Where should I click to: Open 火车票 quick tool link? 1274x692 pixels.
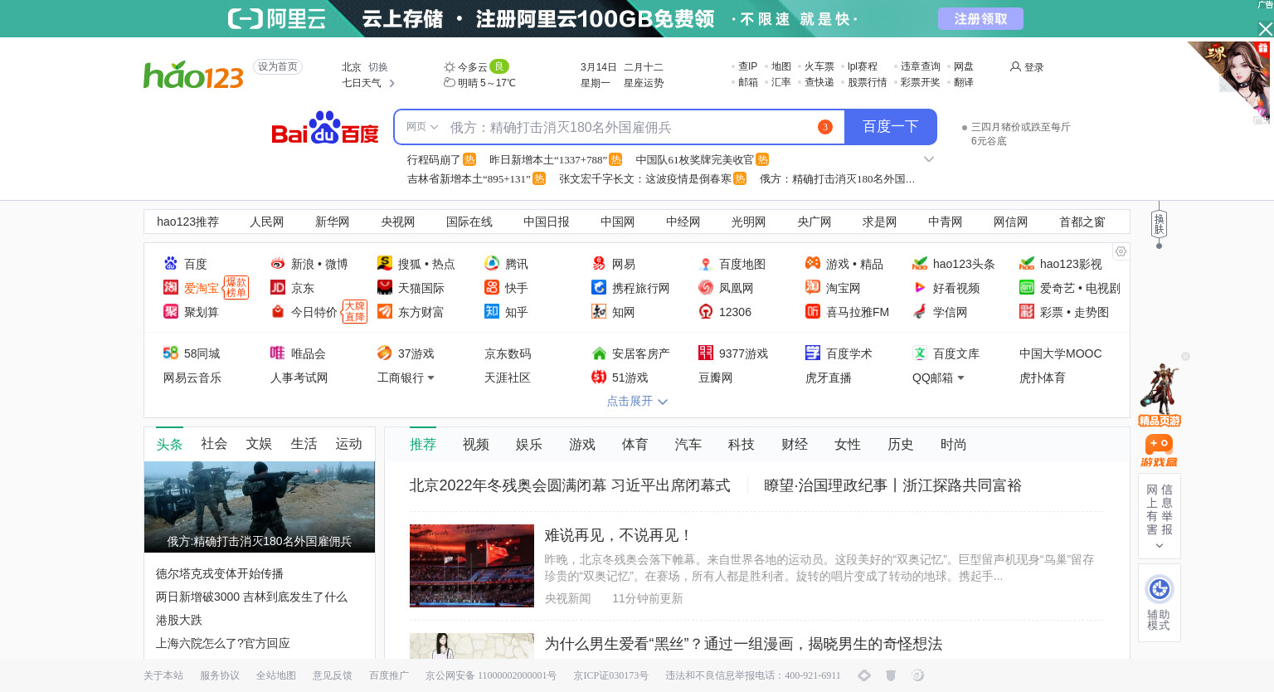(x=819, y=66)
